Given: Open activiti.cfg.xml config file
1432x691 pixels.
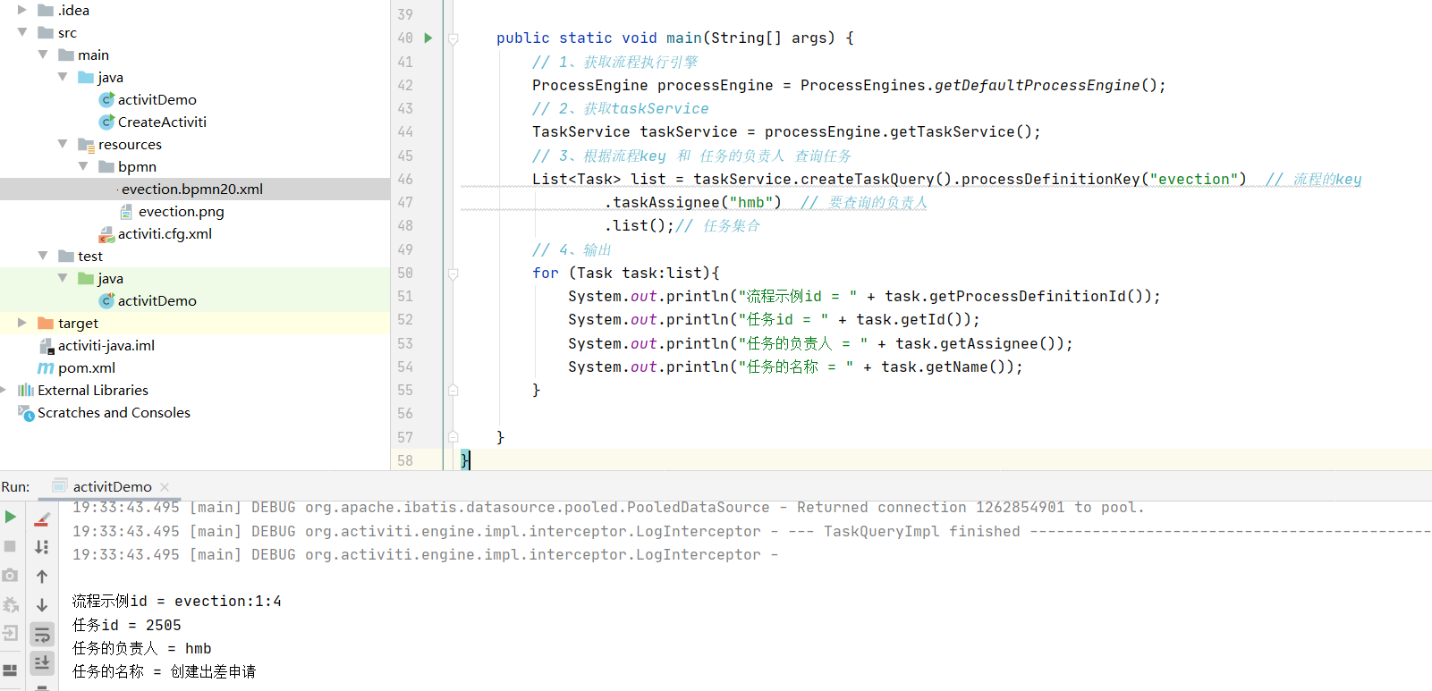Looking at the screenshot, I should click(165, 233).
